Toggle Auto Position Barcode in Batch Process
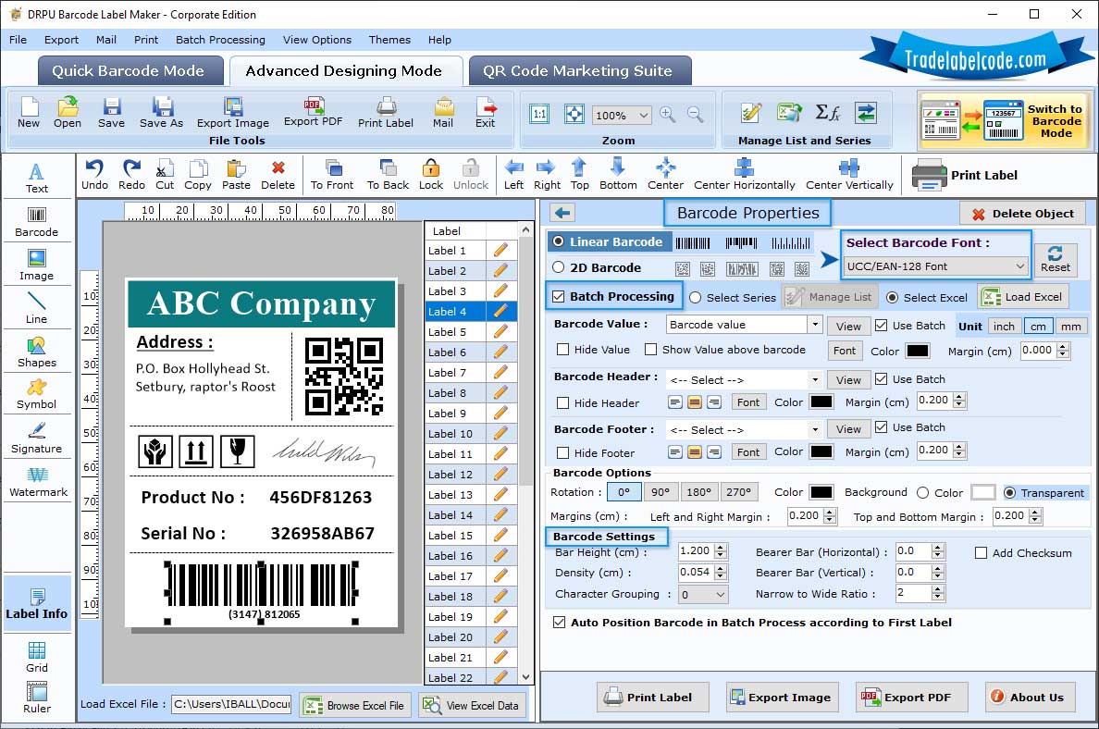Screen dimensions: 1099x729 (x=560, y=622)
